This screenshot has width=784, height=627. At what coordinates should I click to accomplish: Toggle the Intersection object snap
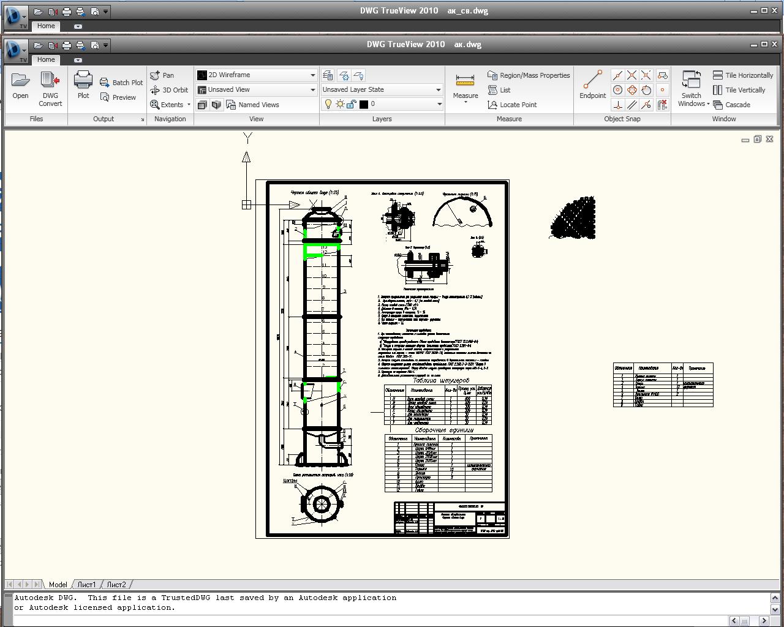[x=631, y=75]
